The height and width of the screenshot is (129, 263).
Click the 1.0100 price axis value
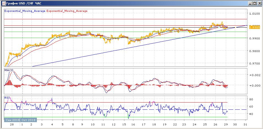(254, 14)
